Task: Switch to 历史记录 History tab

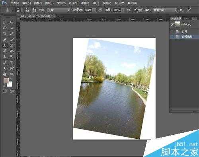Action: tap(176, 18)
